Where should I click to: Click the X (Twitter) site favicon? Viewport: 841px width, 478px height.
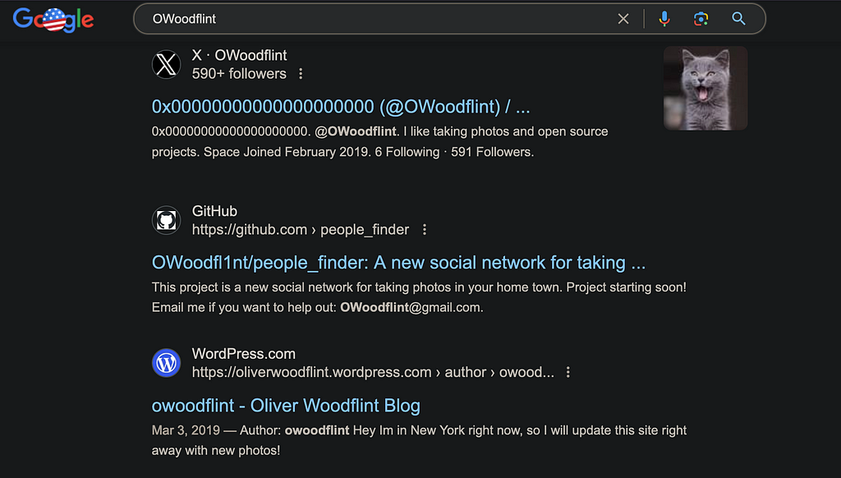[166, 64]
